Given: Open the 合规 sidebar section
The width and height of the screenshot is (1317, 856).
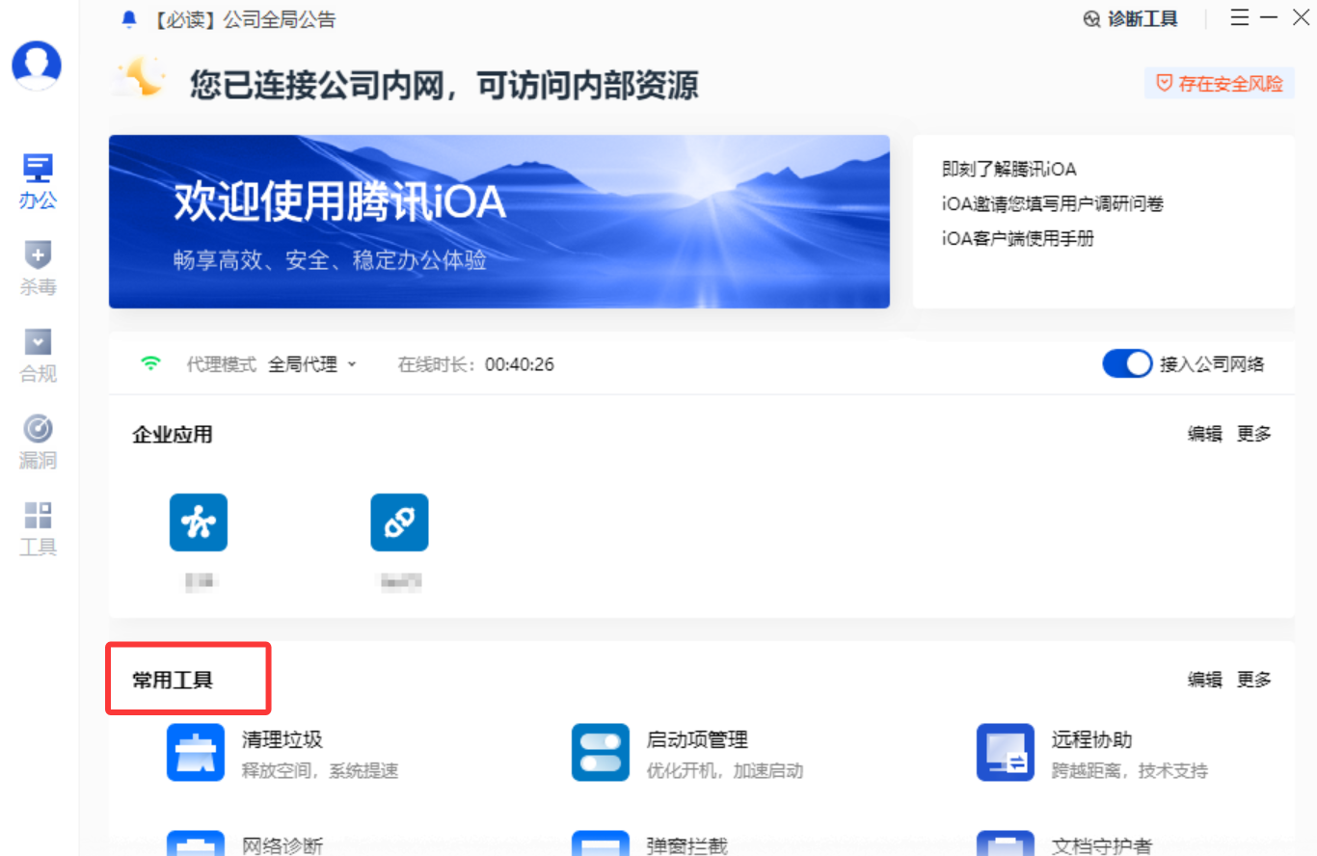Looking at the screenshot, I should [38, 356].
